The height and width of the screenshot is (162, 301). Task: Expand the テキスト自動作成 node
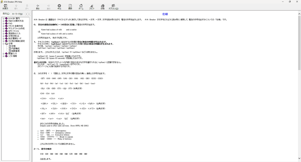coord(4,26)
